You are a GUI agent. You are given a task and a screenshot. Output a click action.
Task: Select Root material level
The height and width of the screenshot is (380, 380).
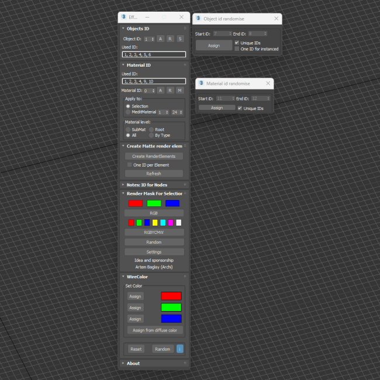pos(151,129)
